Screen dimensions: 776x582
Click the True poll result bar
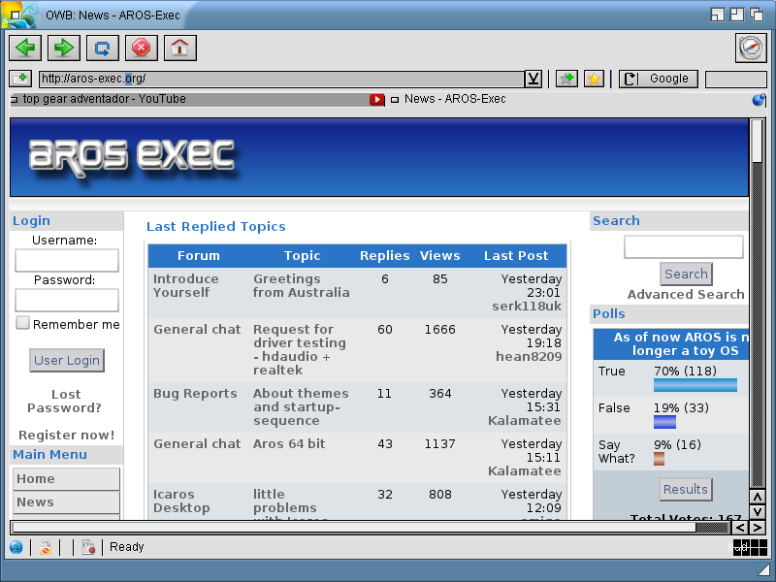tap(695, 385)
